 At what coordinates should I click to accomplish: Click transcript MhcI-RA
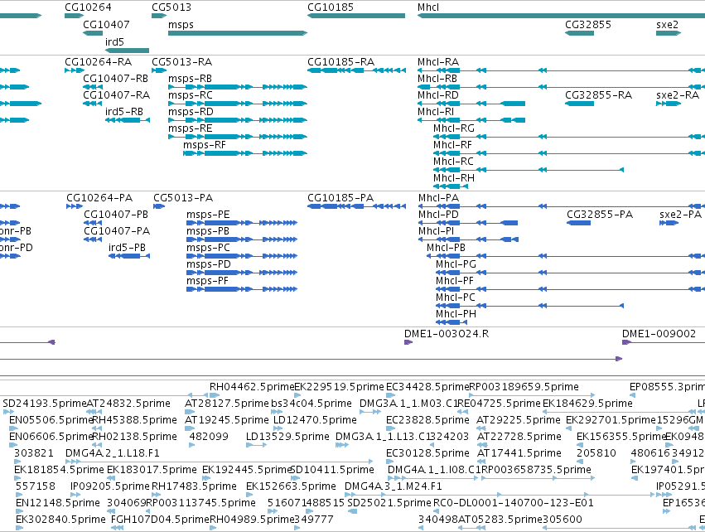(x=561, y=70)
